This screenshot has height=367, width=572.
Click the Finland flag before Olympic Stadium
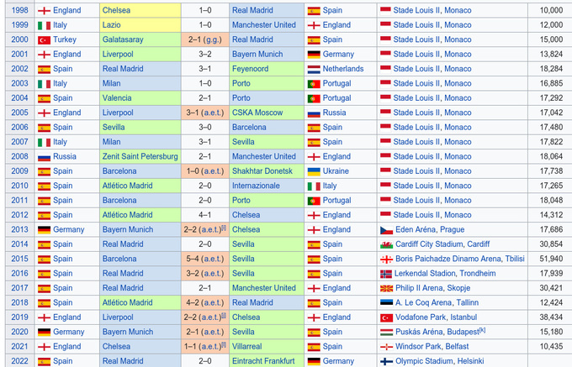click(x=386, y=361)
